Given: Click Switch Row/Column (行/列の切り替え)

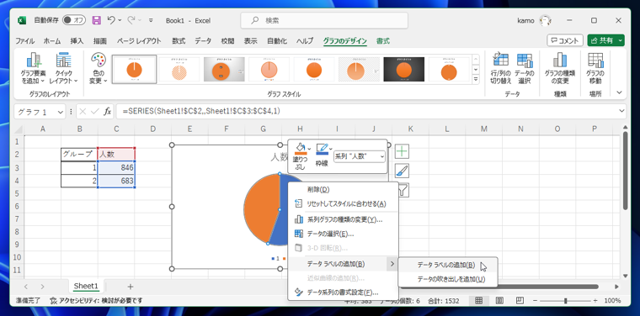Looking at the screenshot, I should point(500,69).
